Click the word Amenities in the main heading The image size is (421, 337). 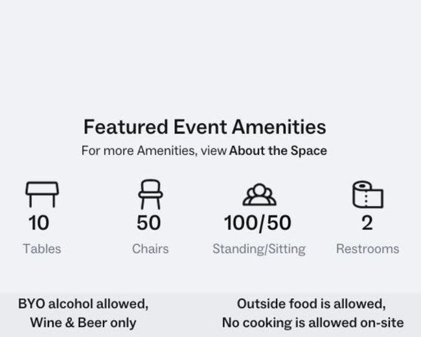pyautogui.click(x=279, y=127)
